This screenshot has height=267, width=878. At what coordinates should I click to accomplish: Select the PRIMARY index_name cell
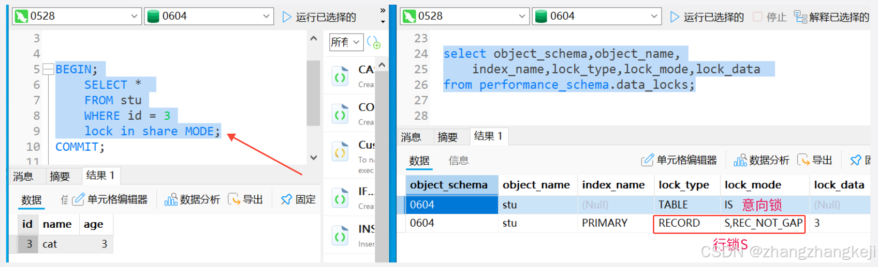[616, 223]
